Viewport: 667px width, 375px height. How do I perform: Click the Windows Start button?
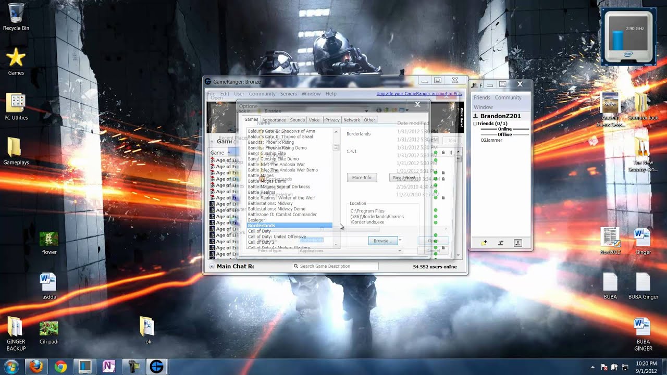click(x=10, y=366)
